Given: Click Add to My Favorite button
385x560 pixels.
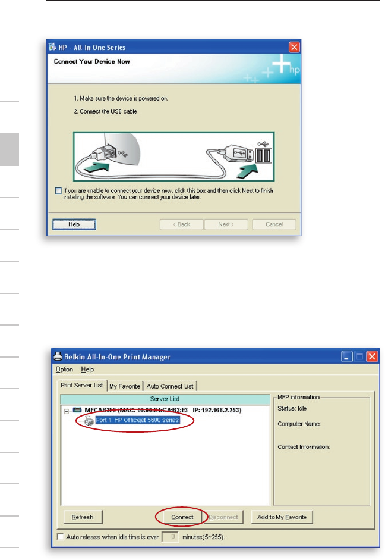Looking at the screenshot, I should 282,517.
